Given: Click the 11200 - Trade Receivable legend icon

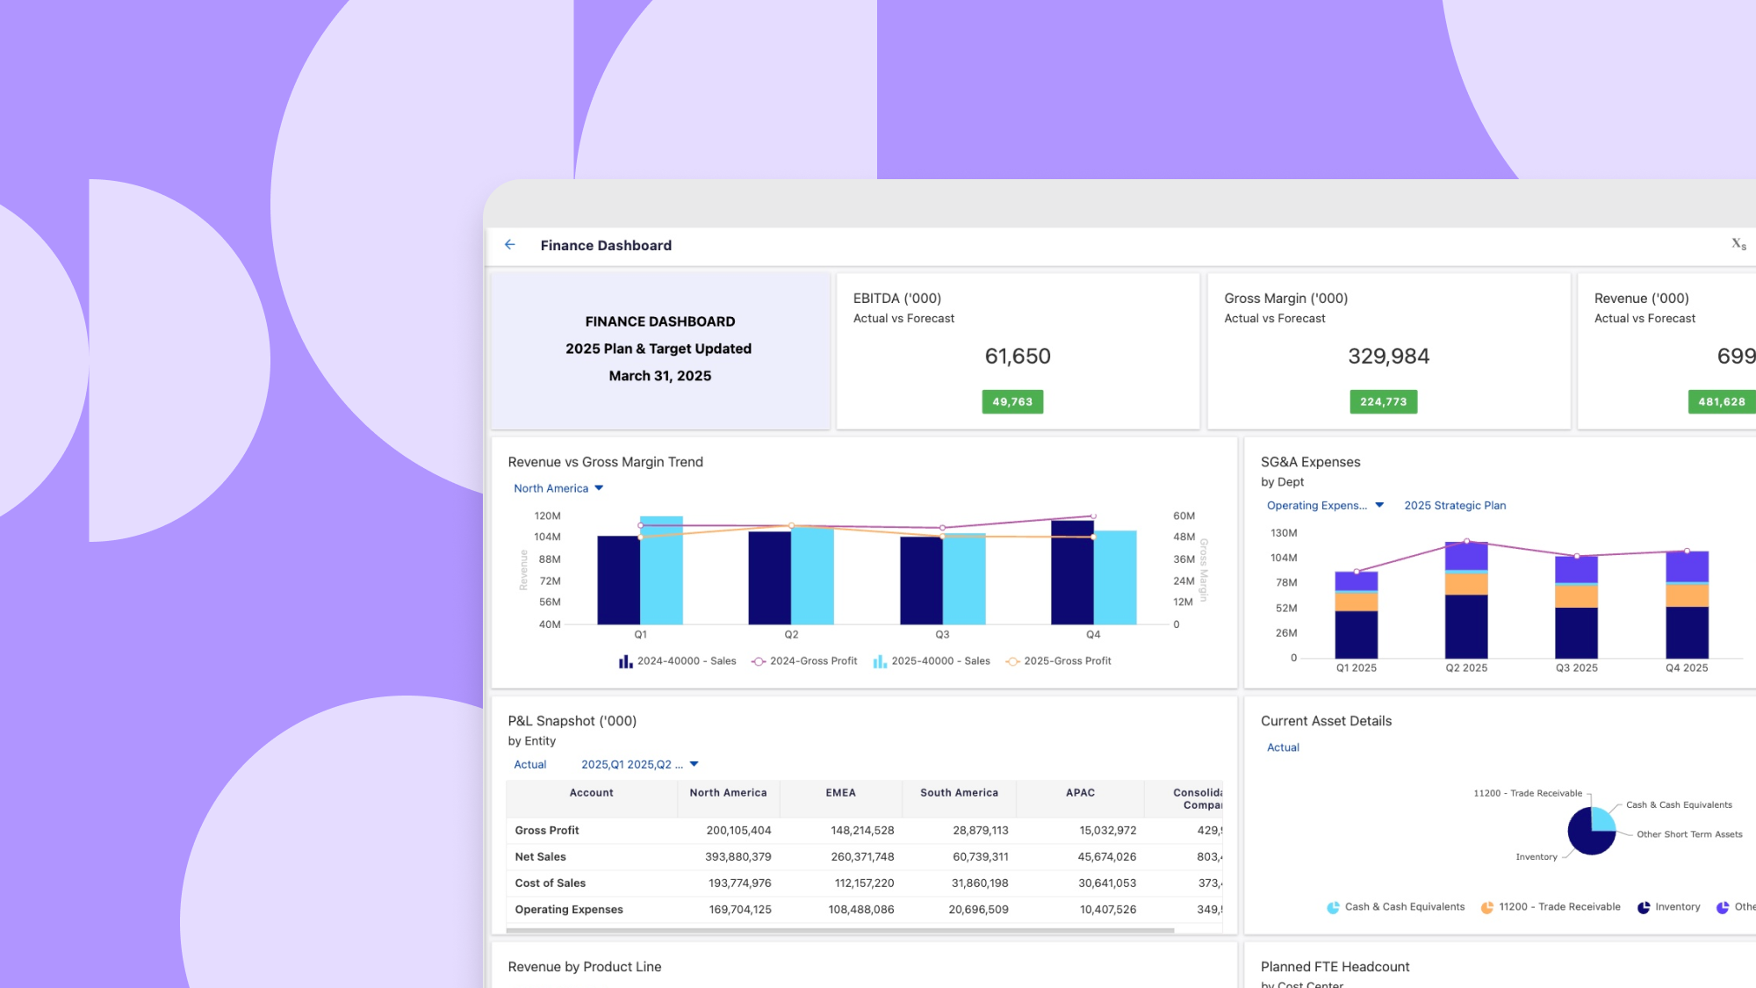Looking at the screenshot, I should pyautogui.click(x=1486, y=906).
